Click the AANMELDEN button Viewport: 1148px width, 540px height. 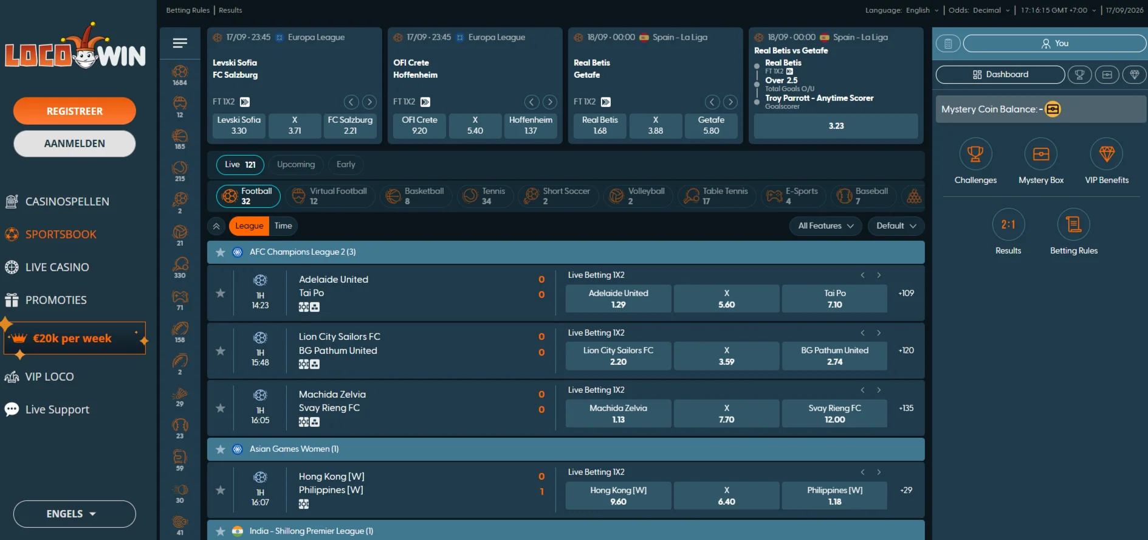click(x=75, y=144)
